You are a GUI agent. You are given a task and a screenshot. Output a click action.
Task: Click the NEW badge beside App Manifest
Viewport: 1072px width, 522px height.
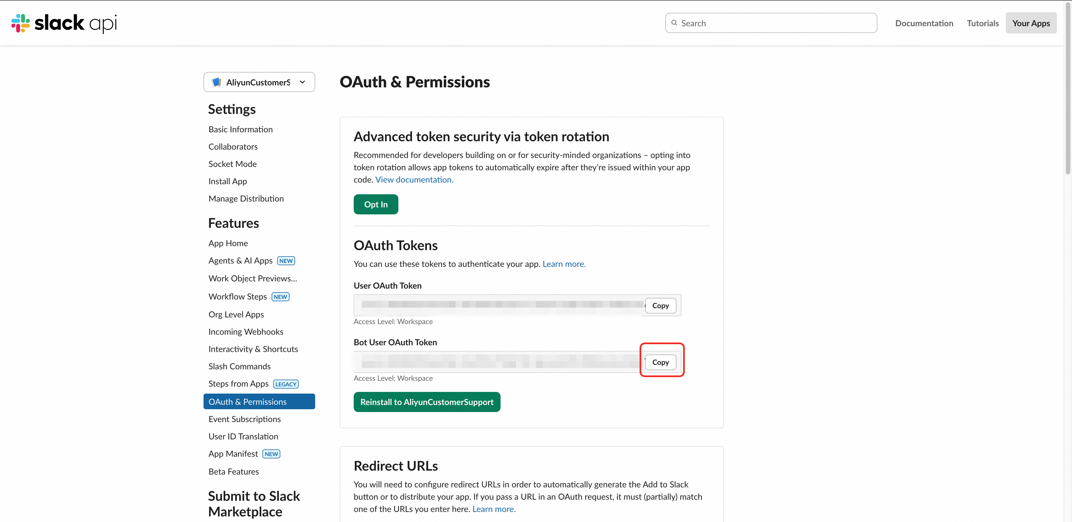pyautogui.click(x=271, y=454)
